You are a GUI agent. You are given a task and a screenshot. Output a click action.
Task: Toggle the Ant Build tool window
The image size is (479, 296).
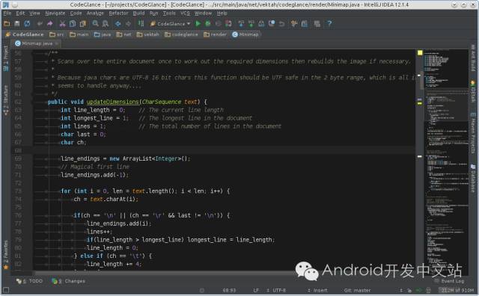472,58
